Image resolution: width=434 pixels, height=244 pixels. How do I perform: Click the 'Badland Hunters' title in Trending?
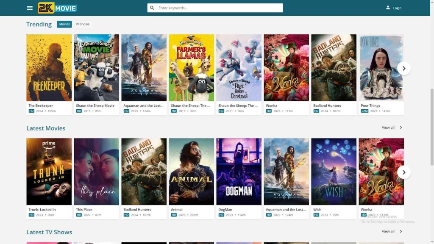point(327,105)
